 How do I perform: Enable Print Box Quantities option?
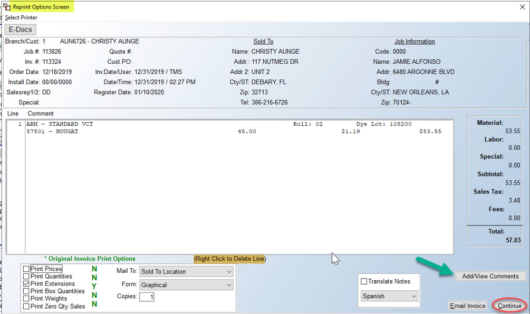coord(26,291)
